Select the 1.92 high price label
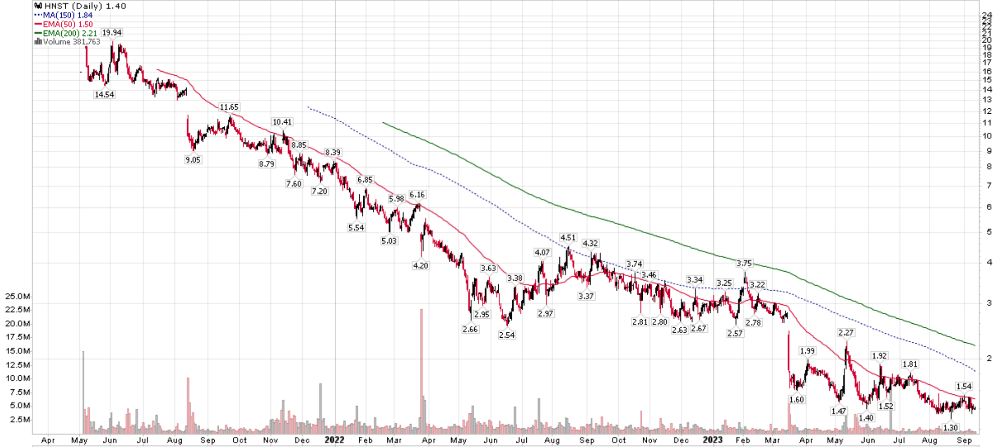Viewport: 1000px width, 447px height. pos(879,356)
